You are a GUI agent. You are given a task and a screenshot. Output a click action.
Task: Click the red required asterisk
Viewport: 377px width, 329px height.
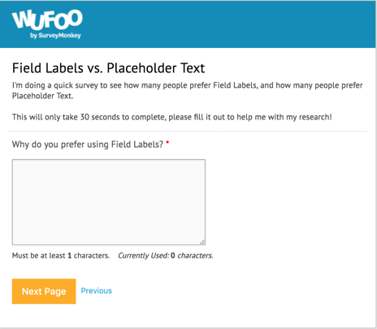pos(167,142)
